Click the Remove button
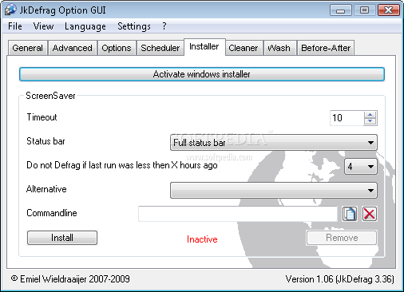 342,238
